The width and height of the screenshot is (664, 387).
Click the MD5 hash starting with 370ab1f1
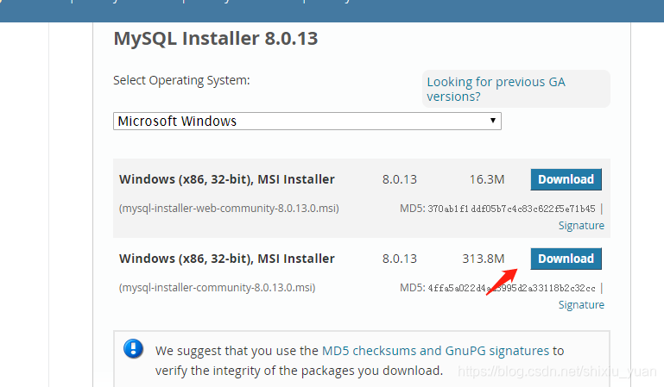(x=511, y=209)
